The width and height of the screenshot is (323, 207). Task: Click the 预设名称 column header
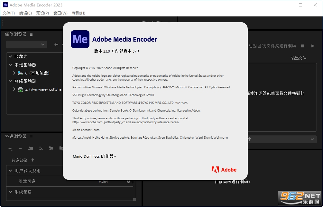[x=19, y=160]
